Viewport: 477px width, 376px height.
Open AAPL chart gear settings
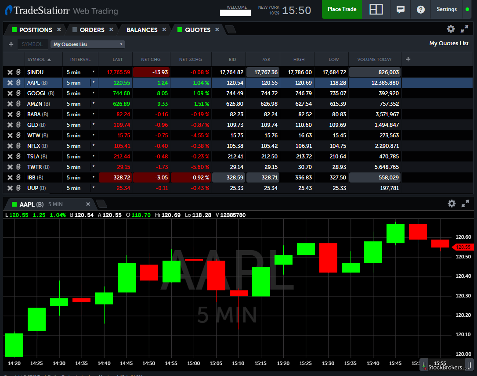click(x=452, y=204)
